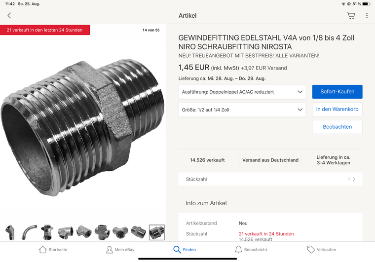
Task: Open the three-dot more options menu
Action: click(367, 16)
